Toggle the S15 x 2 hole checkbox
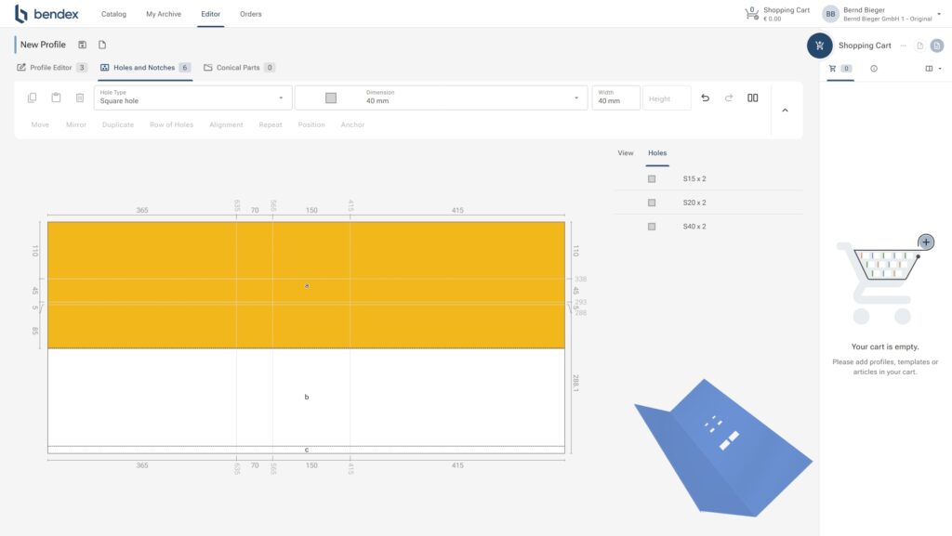This screenshot has width=952, height=536. tap(652, 178)
